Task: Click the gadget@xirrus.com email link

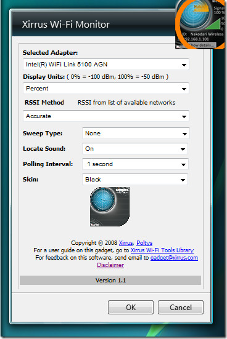Action: (x=174, y=258)
